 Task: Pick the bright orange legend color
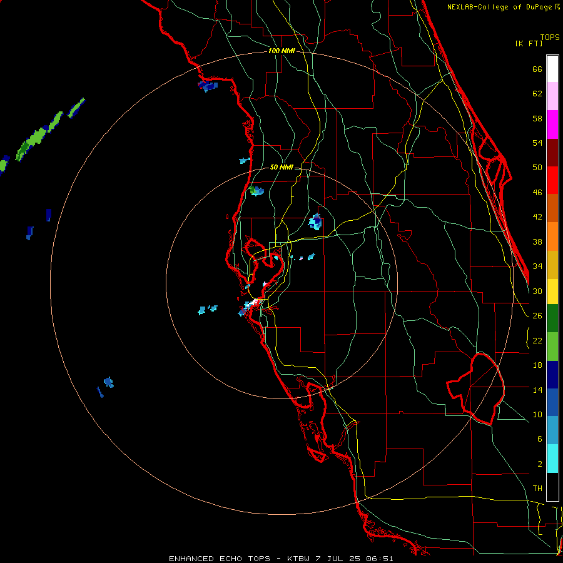(x=552, y=236)
